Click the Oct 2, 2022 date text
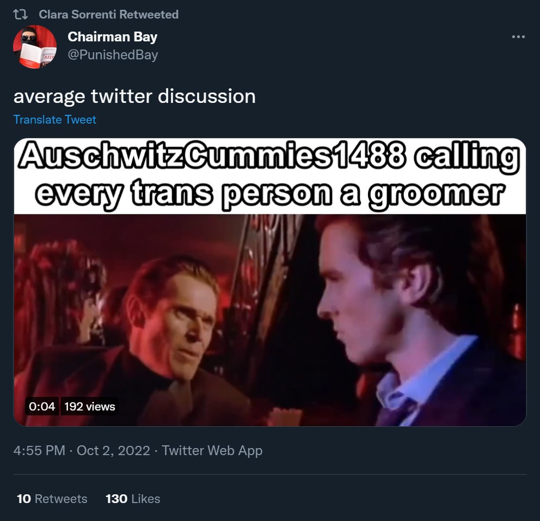Viewport: 540px width, 521px height. tap(113, 450)
